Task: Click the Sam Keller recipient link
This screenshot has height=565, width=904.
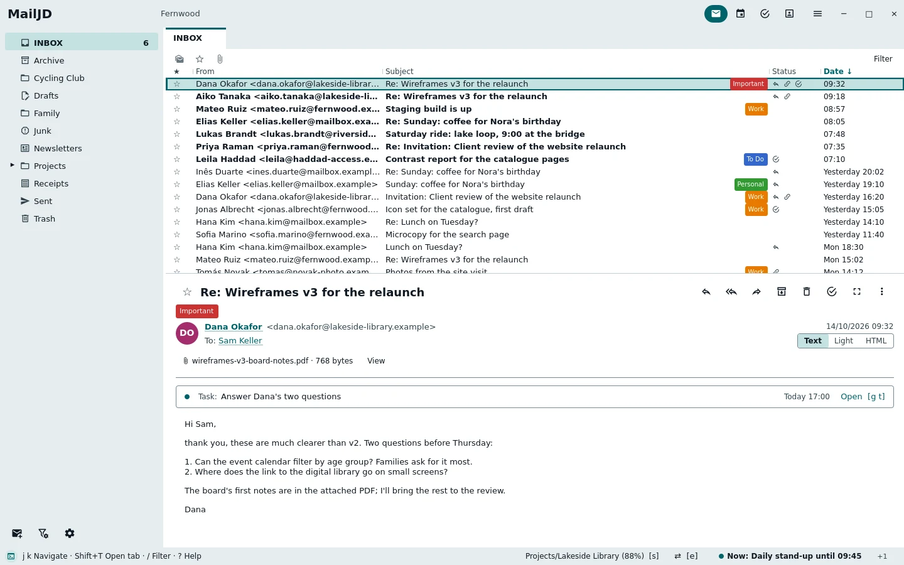Action: coord(240,341)
